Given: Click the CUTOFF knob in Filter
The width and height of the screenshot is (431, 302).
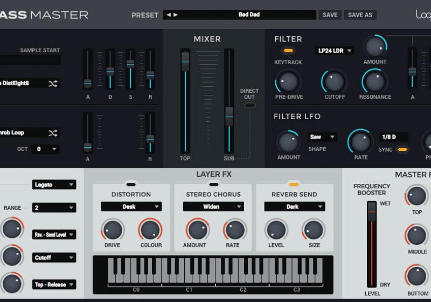Looking at the screenshot, I should point(334,81).
